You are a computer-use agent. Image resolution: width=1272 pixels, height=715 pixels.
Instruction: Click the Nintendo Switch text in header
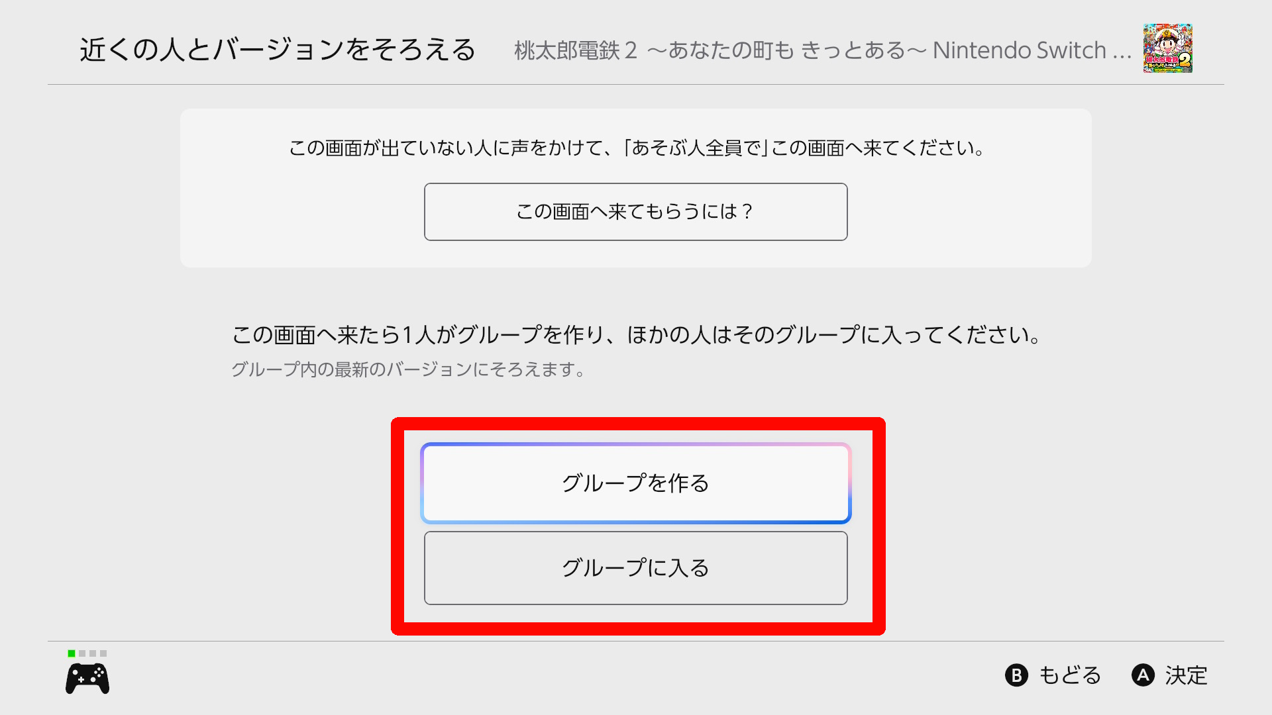(x=1019, y=50)
